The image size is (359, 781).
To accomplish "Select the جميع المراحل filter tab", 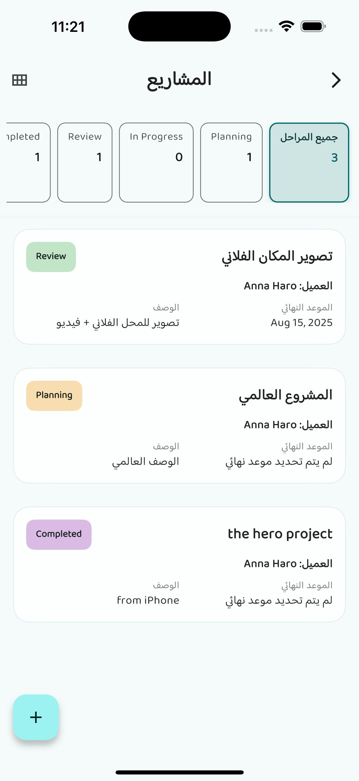I will (309, 163).
